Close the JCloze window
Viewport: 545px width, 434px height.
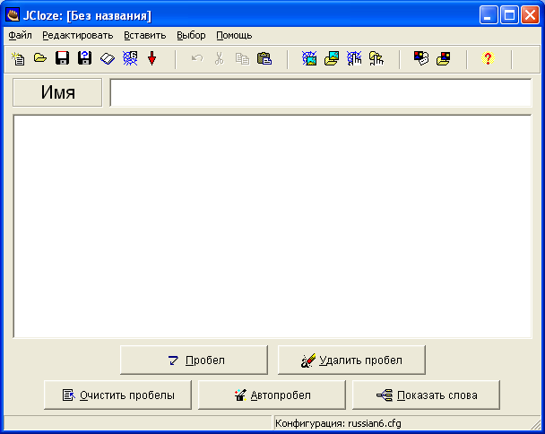click(x=530, y=15)
